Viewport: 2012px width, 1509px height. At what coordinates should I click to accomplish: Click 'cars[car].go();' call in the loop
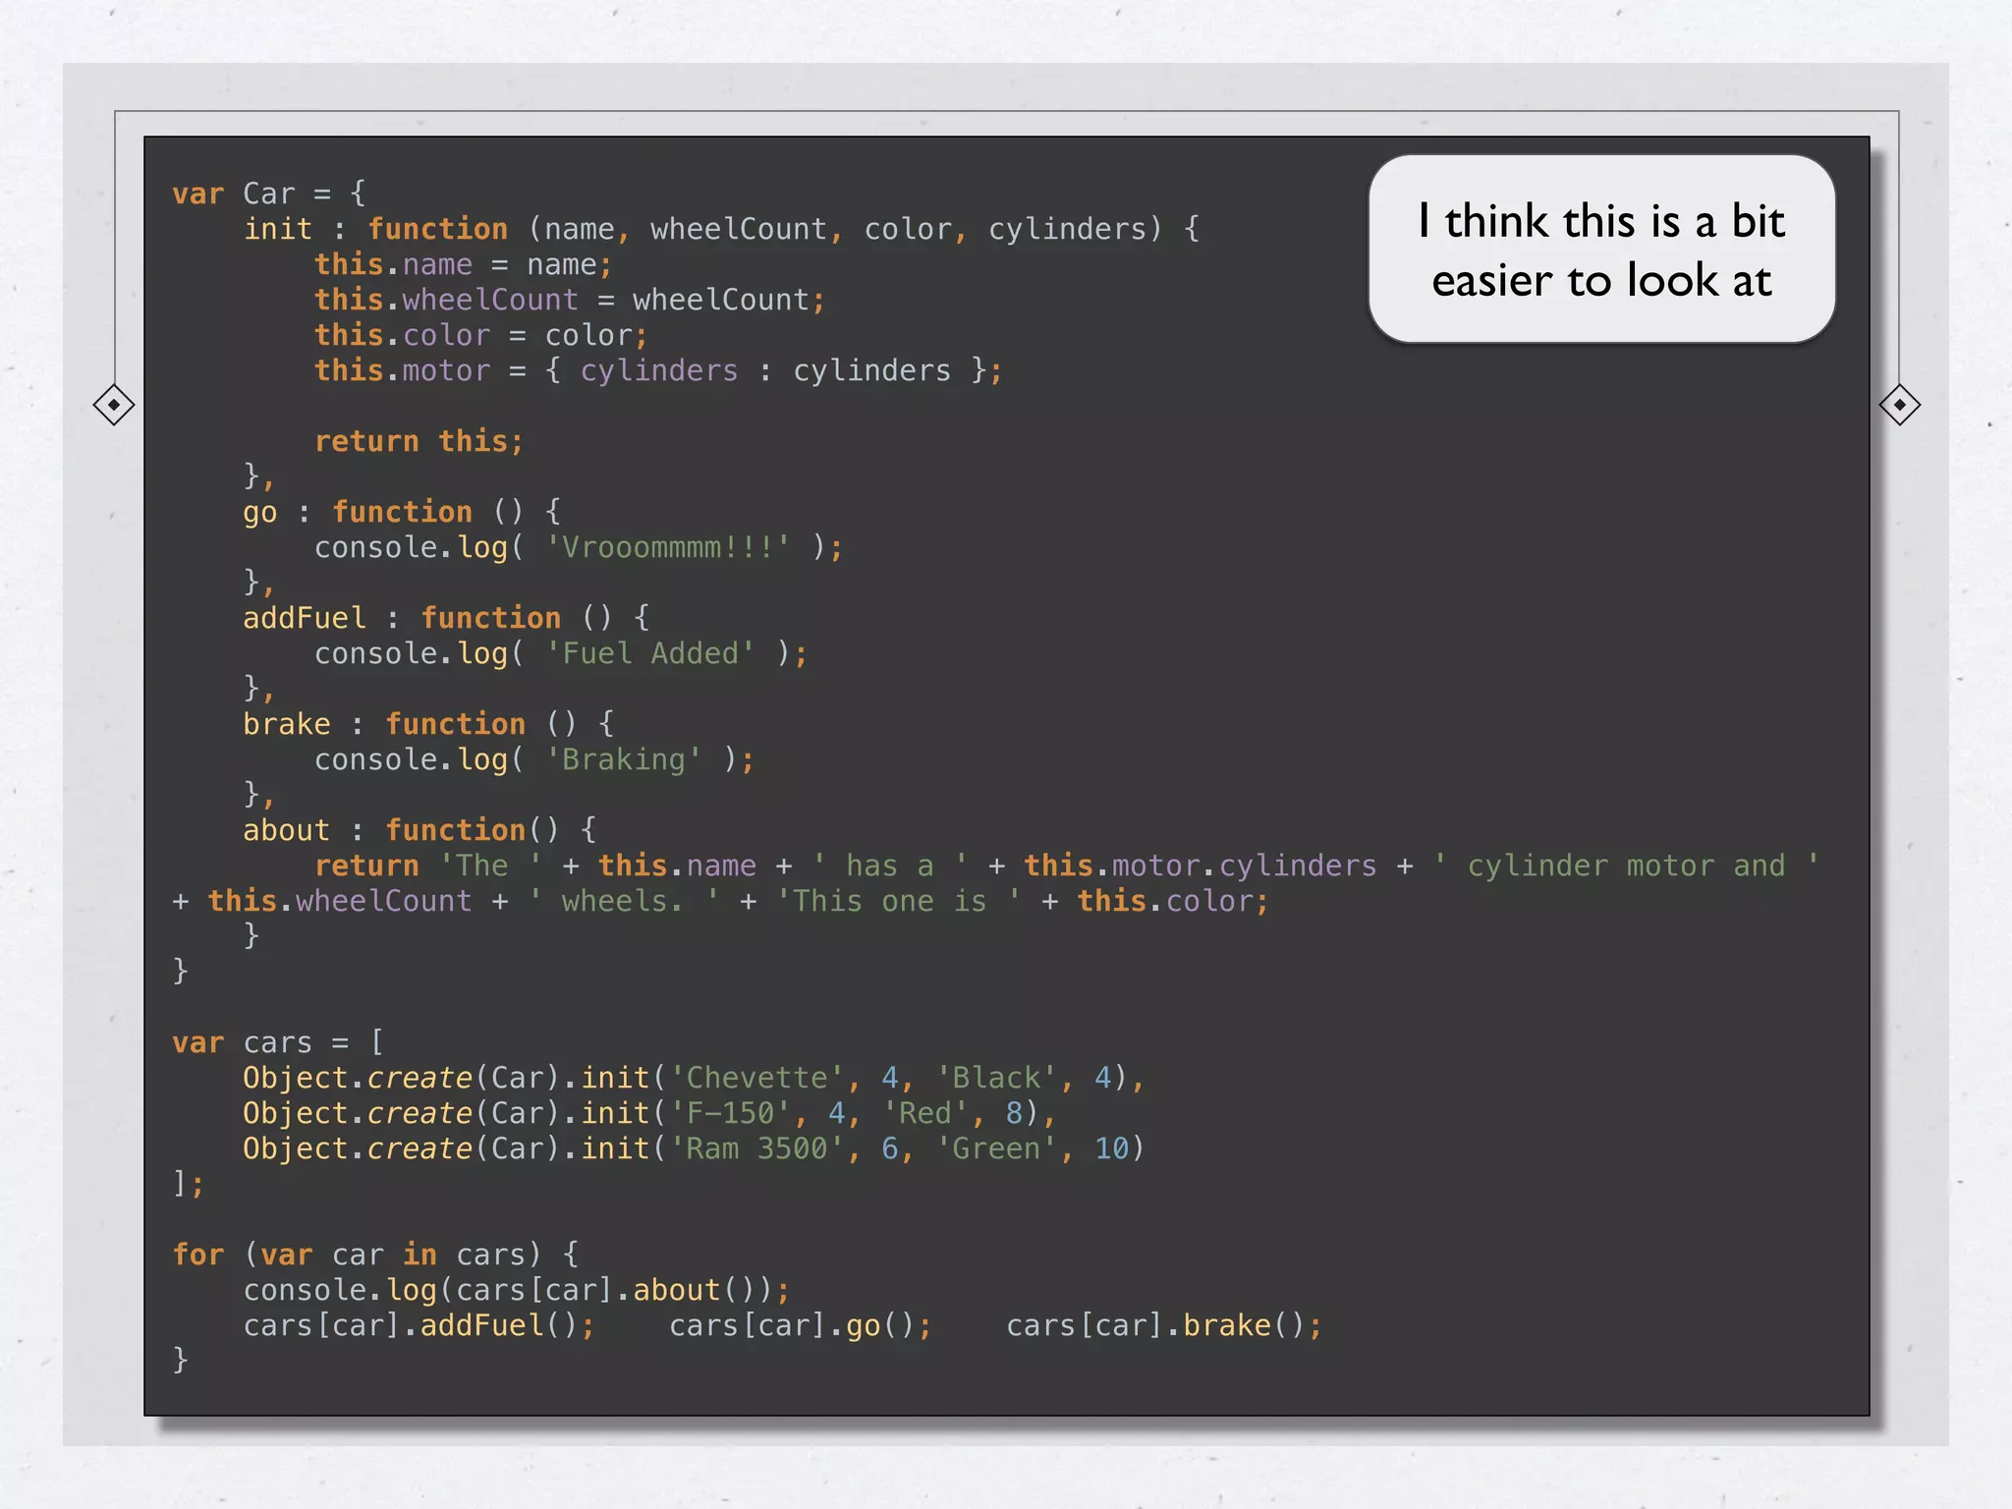click(x=800, y=1325)
